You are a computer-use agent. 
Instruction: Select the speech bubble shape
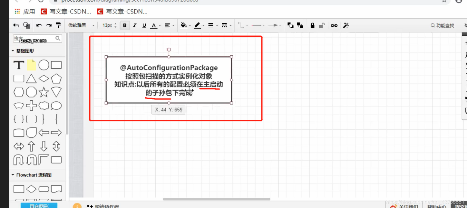coord(56,106)
